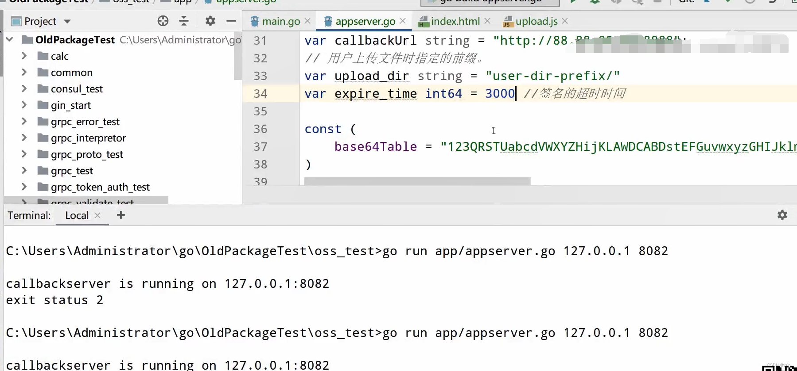
Task: Click gutter at line number 31
Action: pos(260,41)
